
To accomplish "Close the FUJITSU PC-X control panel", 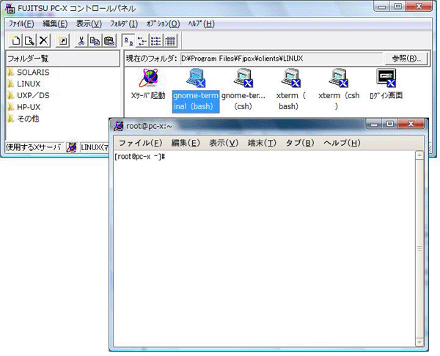I will click(x=419, y=6).
